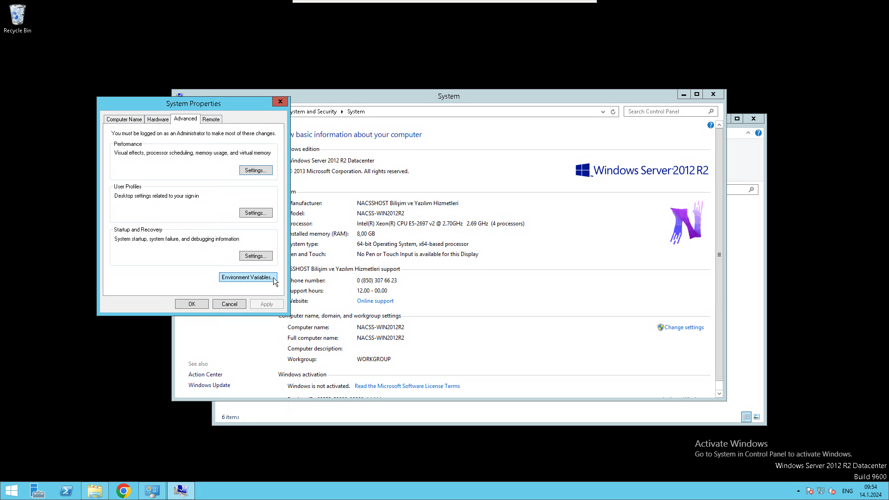Open File Explorer from the taskbar
Screen dimensions: 889x500
tap(95, 491)
